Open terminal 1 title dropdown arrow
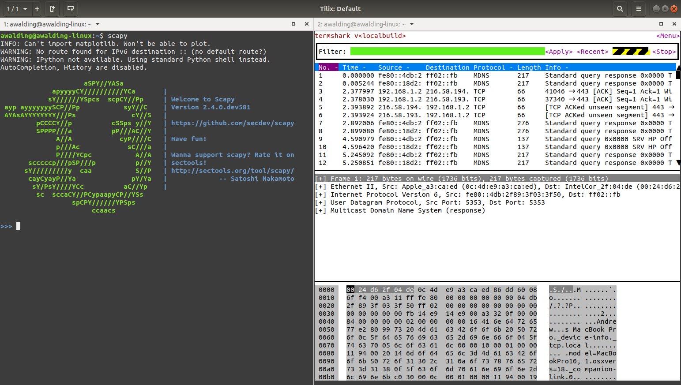 pyautogui.click(x=98, y=24)
